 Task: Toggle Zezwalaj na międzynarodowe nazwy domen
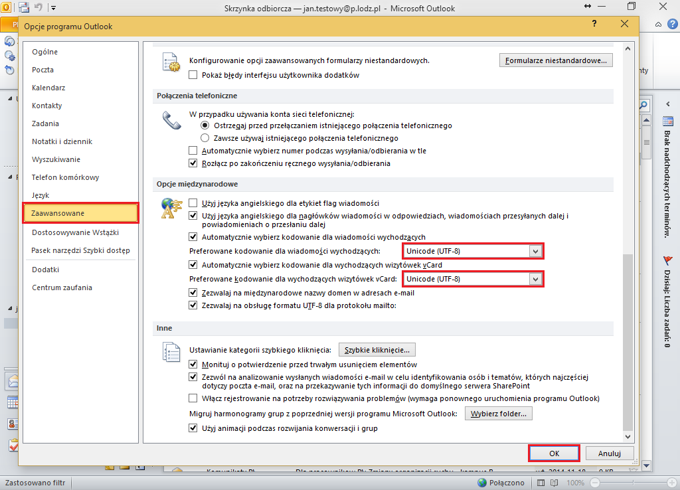(x=193, y=293)
